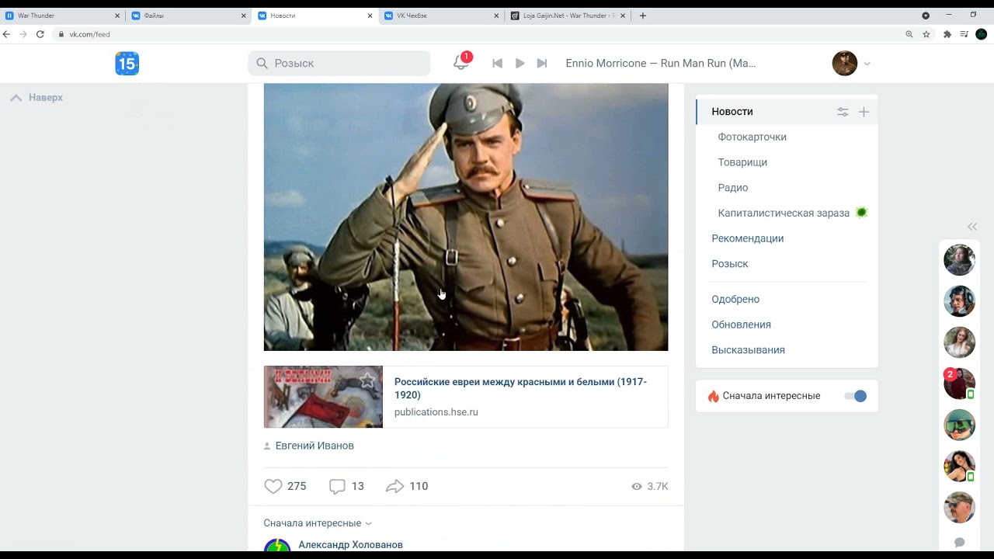Screen dimensions: 994x559
Task: Open the Российские евреи article link
Action: pos(520,388)
